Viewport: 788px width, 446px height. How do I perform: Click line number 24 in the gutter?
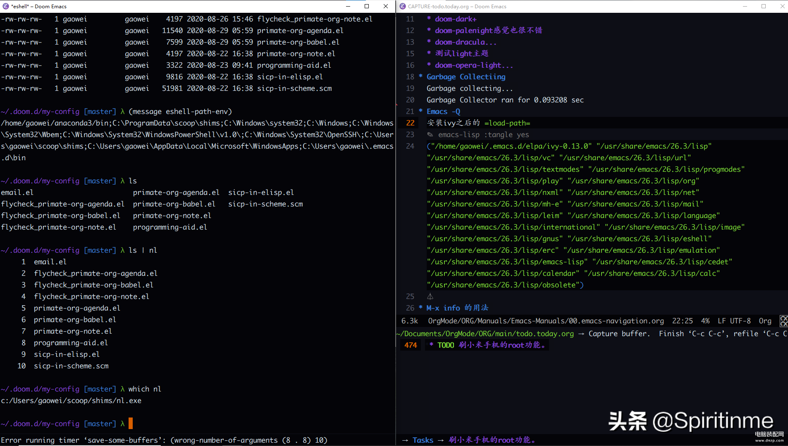(x=410, y=146)
